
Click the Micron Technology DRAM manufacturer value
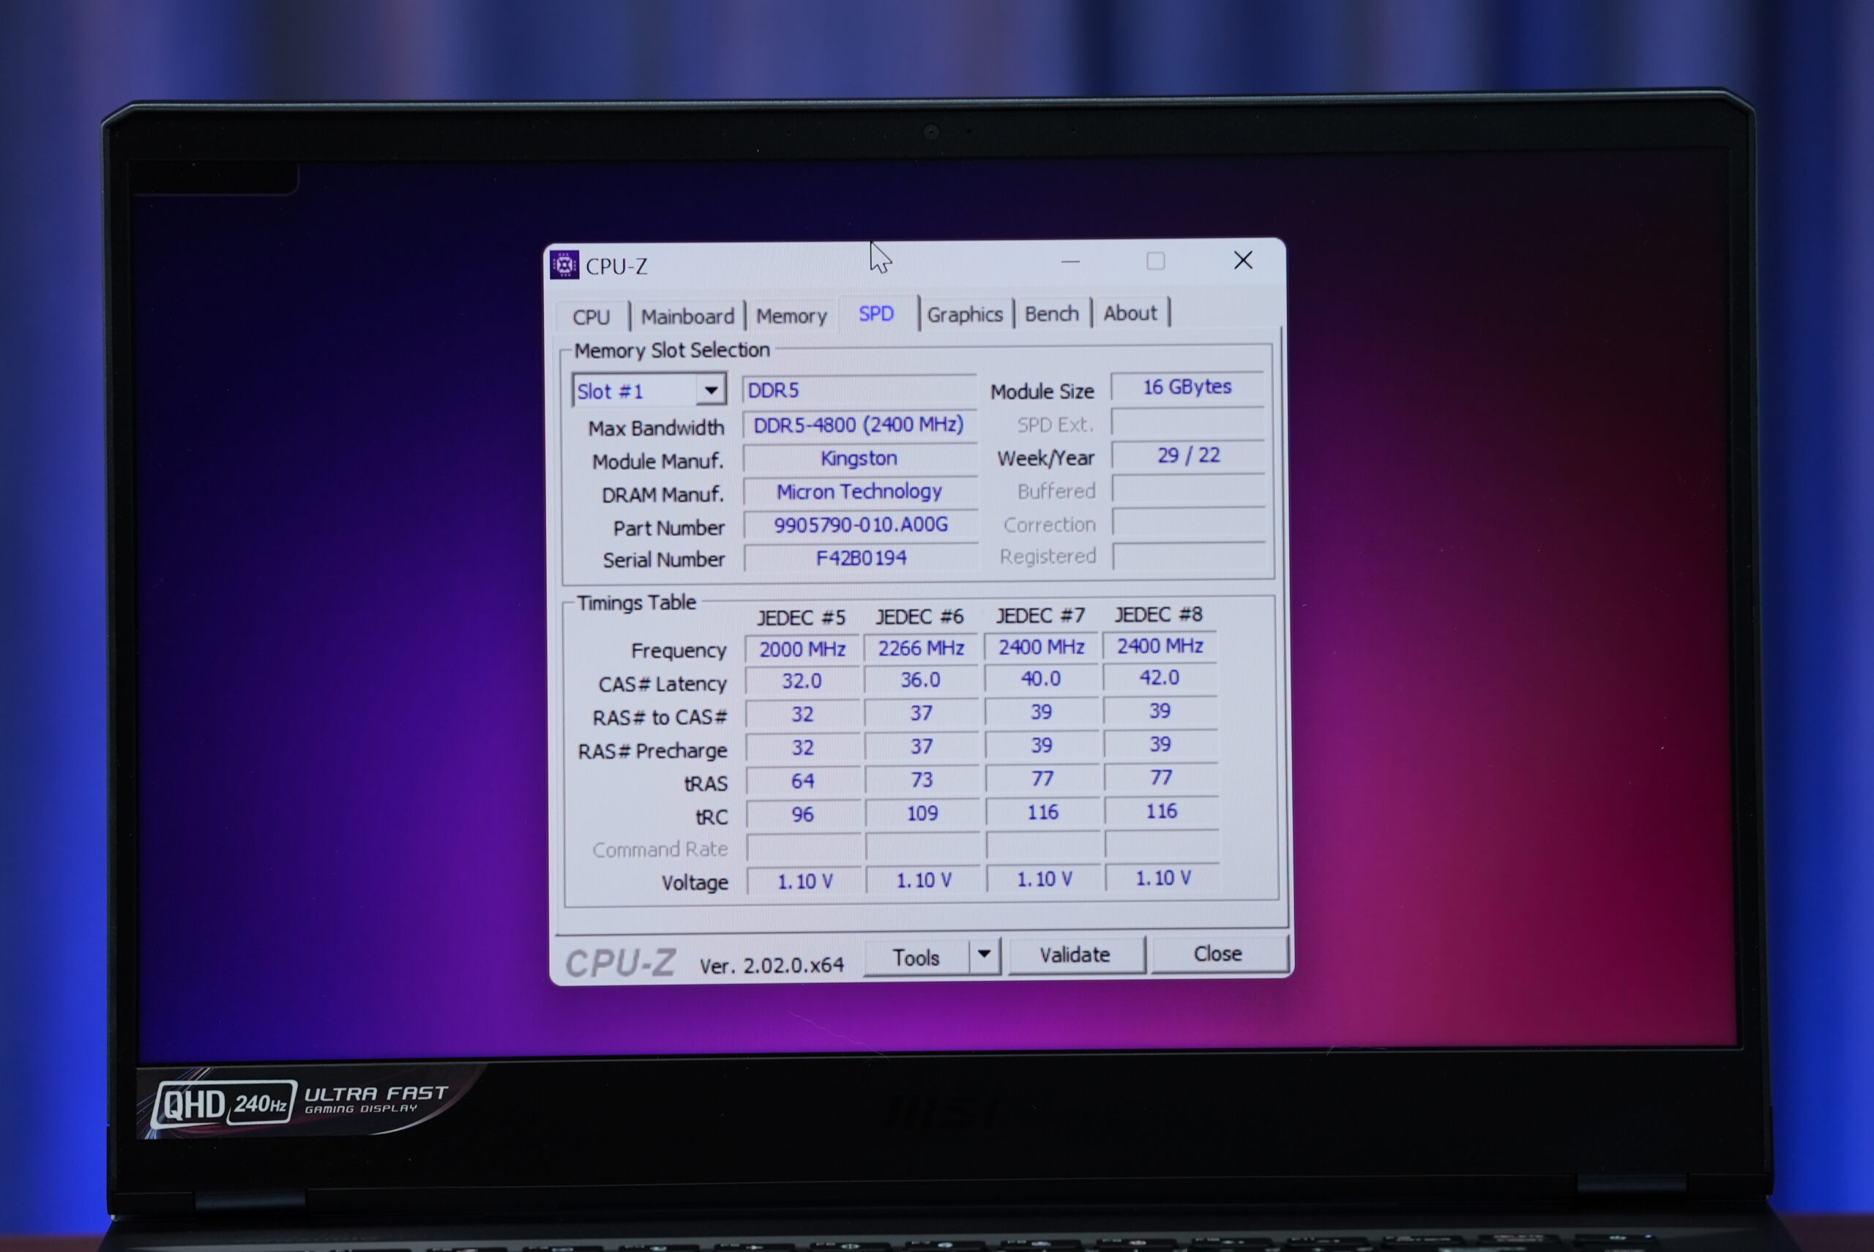(x=859, y=491)
